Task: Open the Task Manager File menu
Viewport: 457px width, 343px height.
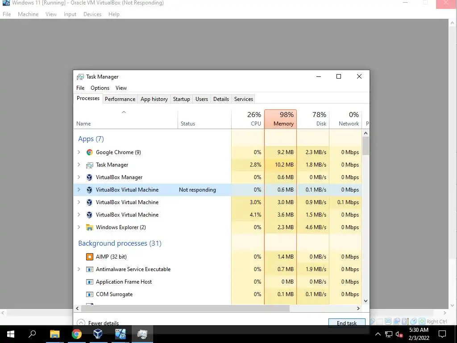Action: [80, 88]
